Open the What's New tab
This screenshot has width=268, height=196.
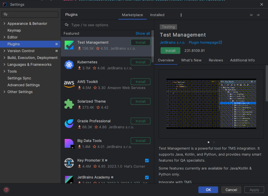pos(191,60)
